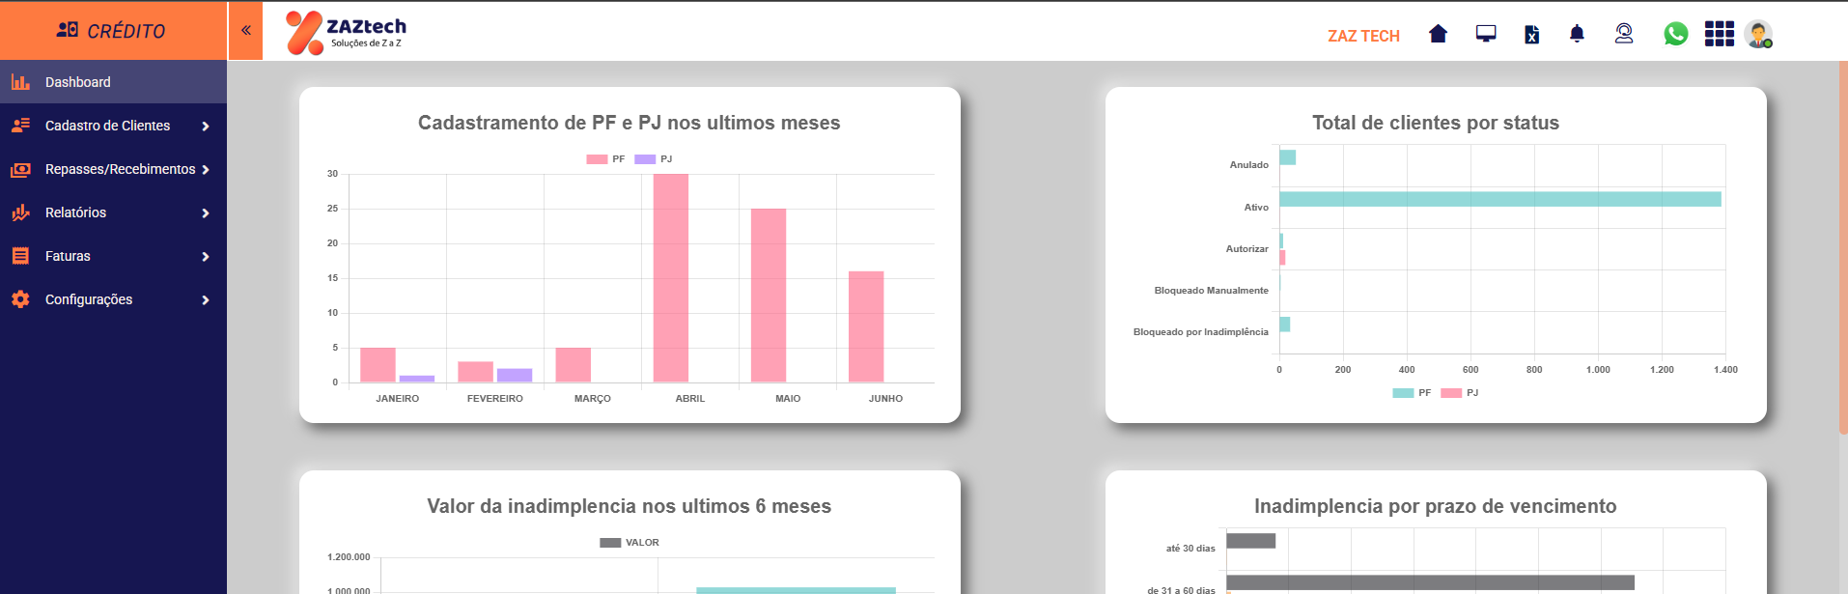Viewport: 1848px width, 594px height.
Task: Open the home icon in header
Action: [1438, 34]
